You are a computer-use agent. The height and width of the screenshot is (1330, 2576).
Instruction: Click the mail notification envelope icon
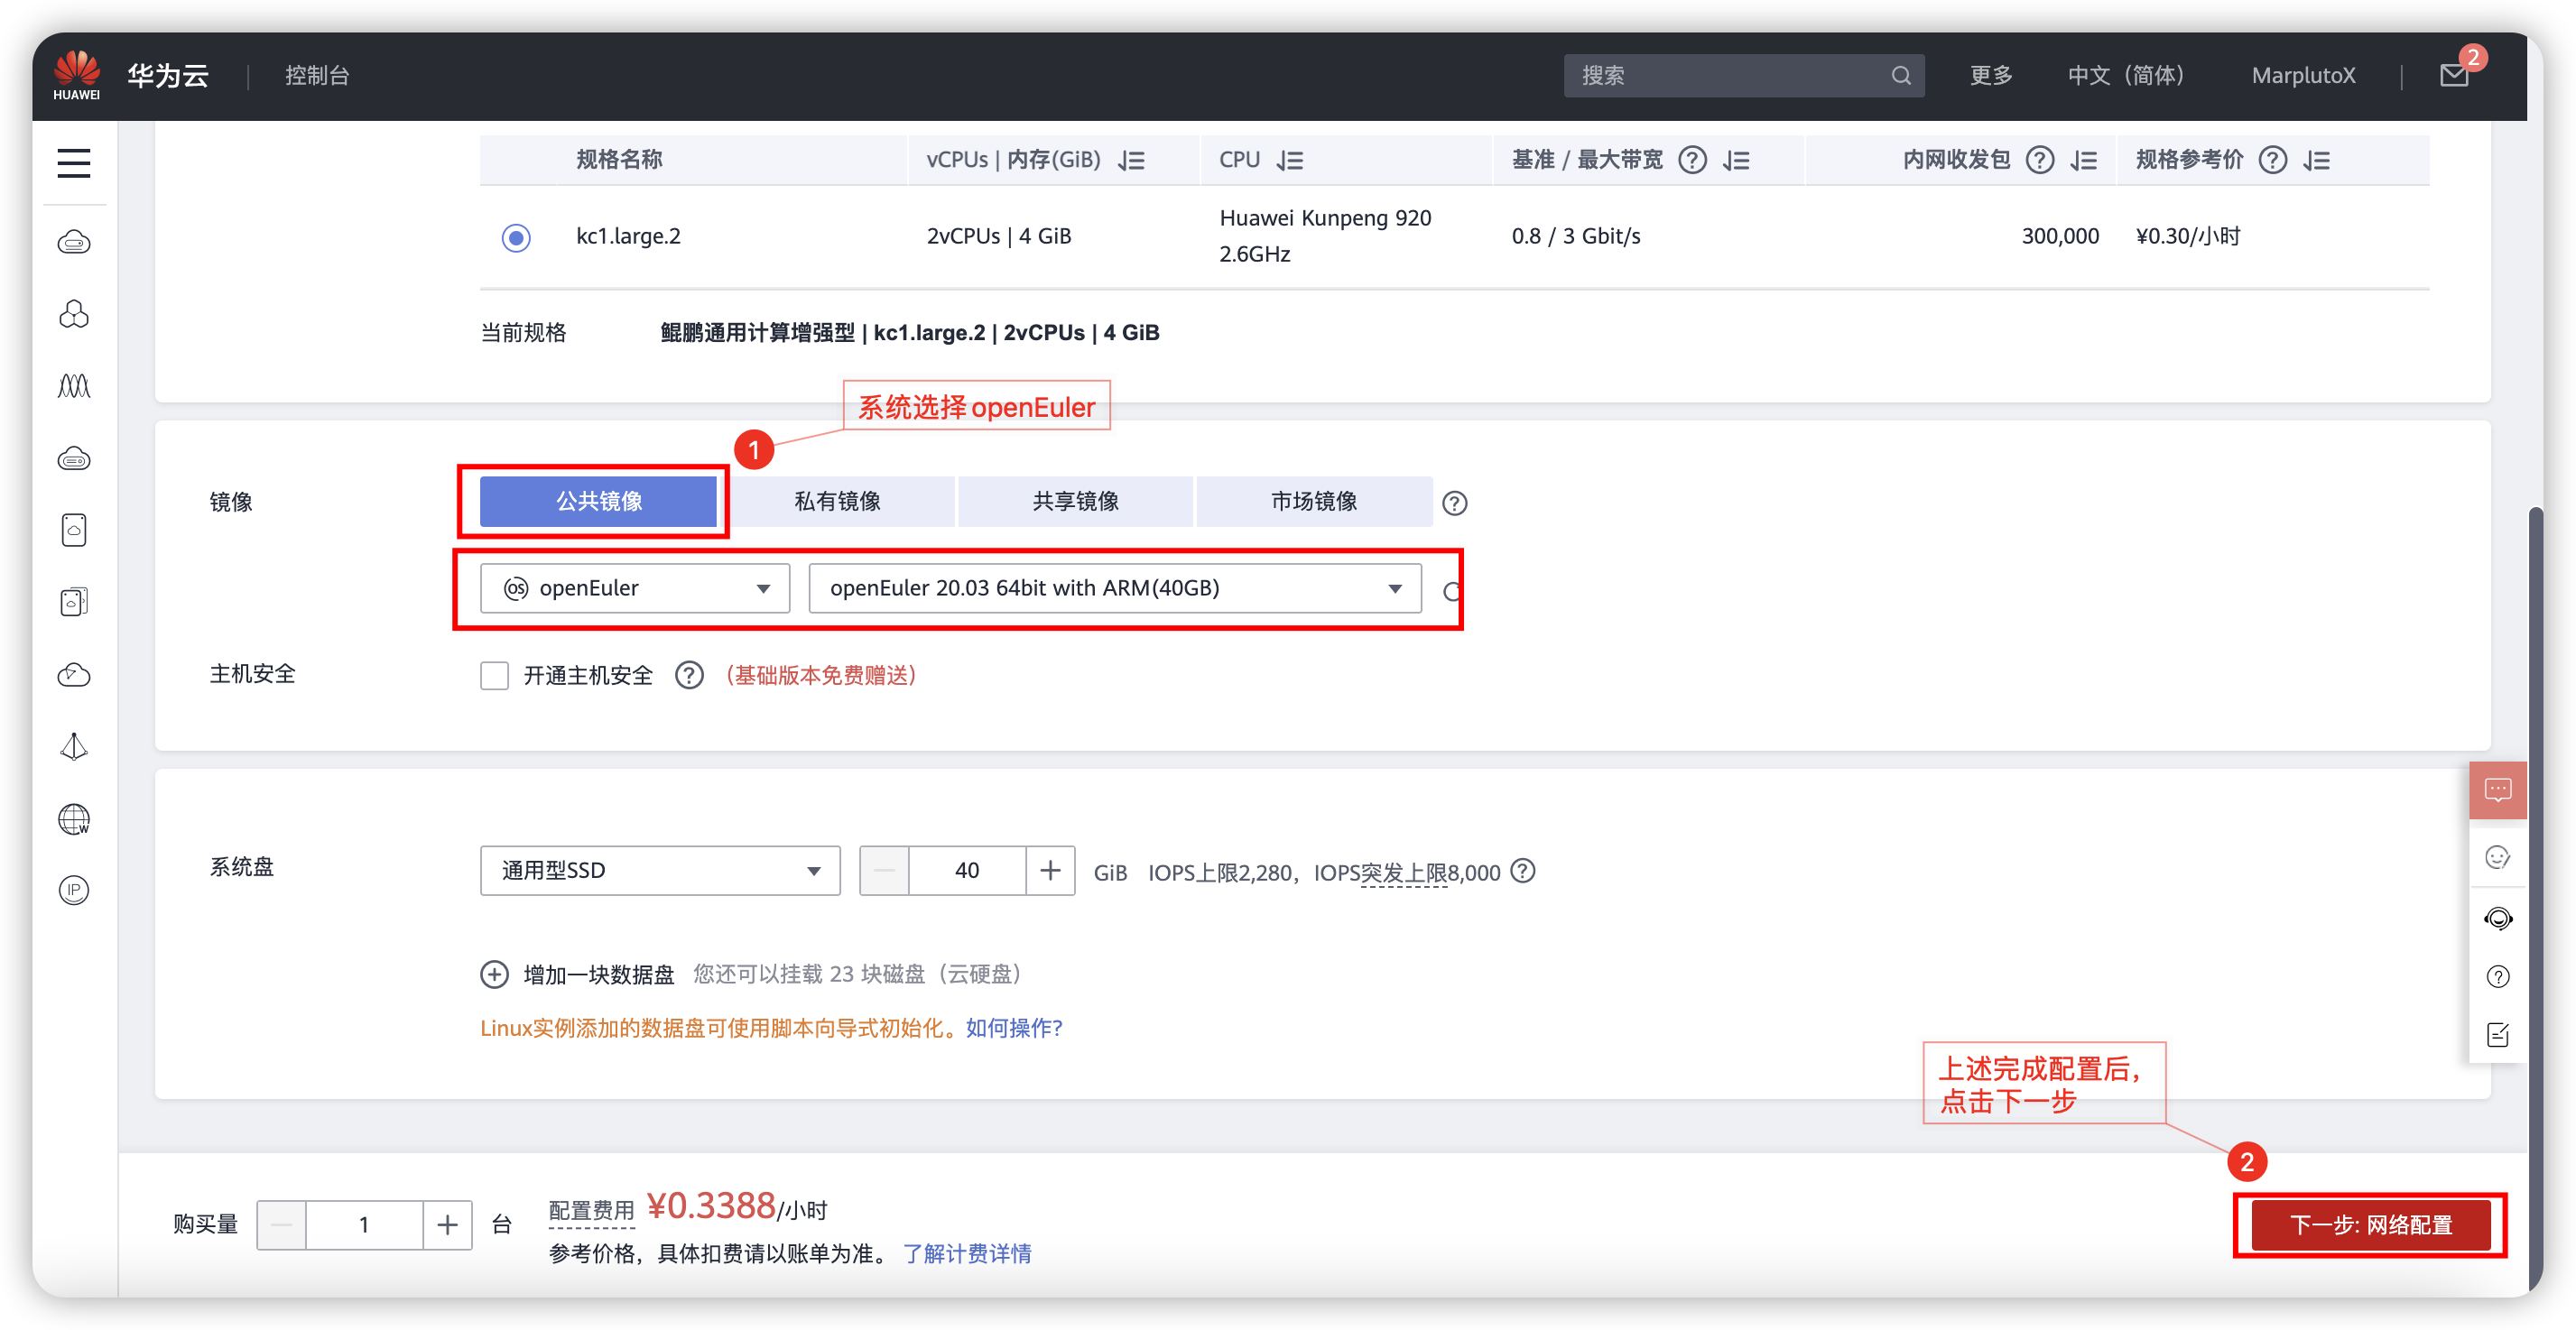click(x=2453, y=76)
